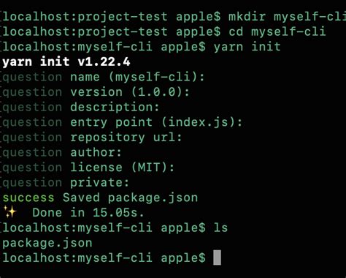Click the terminal cursor block
This screenshot has width=346, height=278.
point(217,258)
